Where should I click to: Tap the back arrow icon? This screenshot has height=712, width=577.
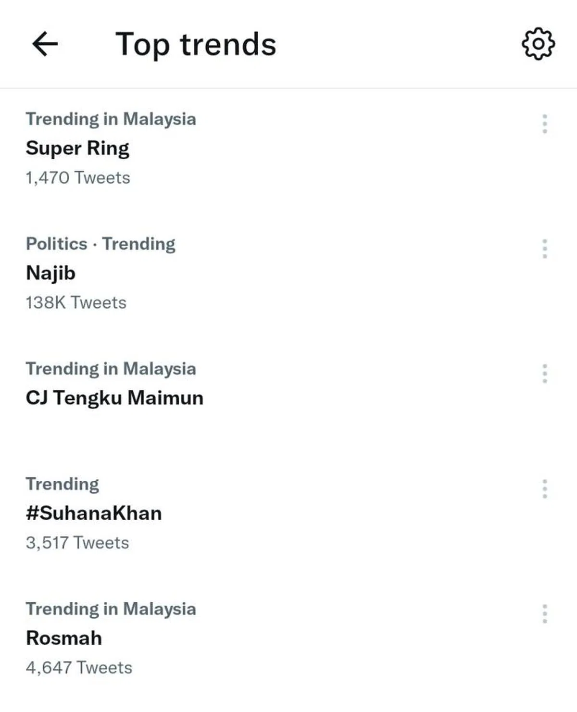tap(45, 44)
